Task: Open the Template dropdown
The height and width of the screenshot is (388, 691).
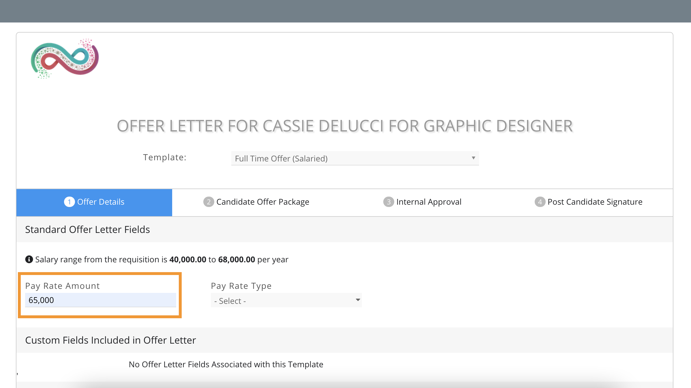Action: (x=355, y=158)
